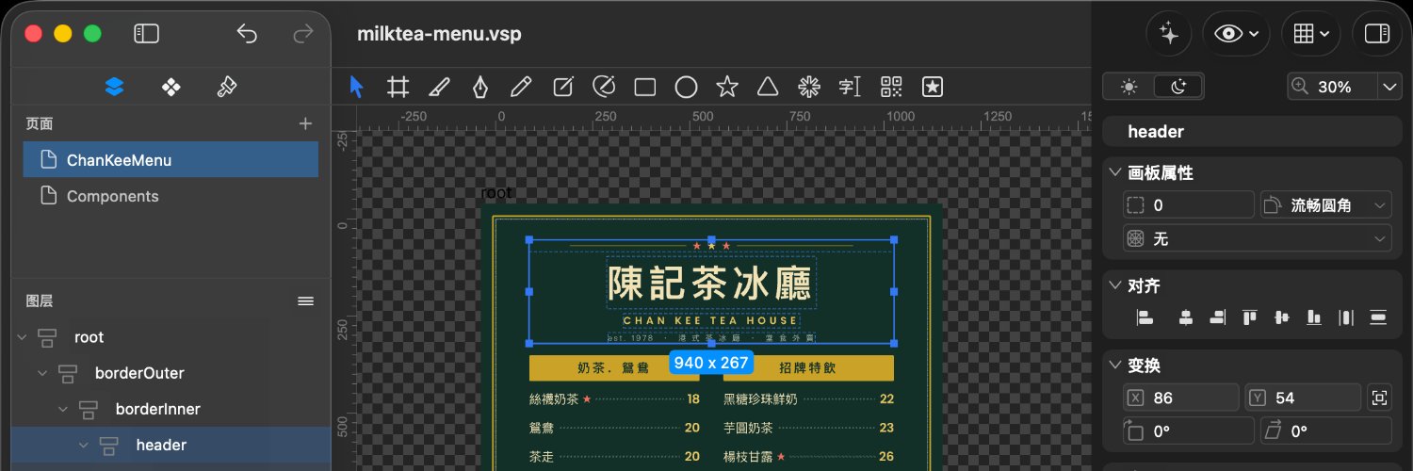Distribute selection vertically

(1379, 317)
